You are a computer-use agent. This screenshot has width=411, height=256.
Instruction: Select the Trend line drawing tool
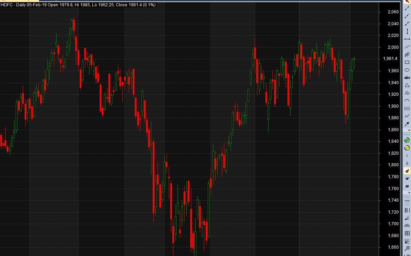pyautogui.click(x=407, y=8)
